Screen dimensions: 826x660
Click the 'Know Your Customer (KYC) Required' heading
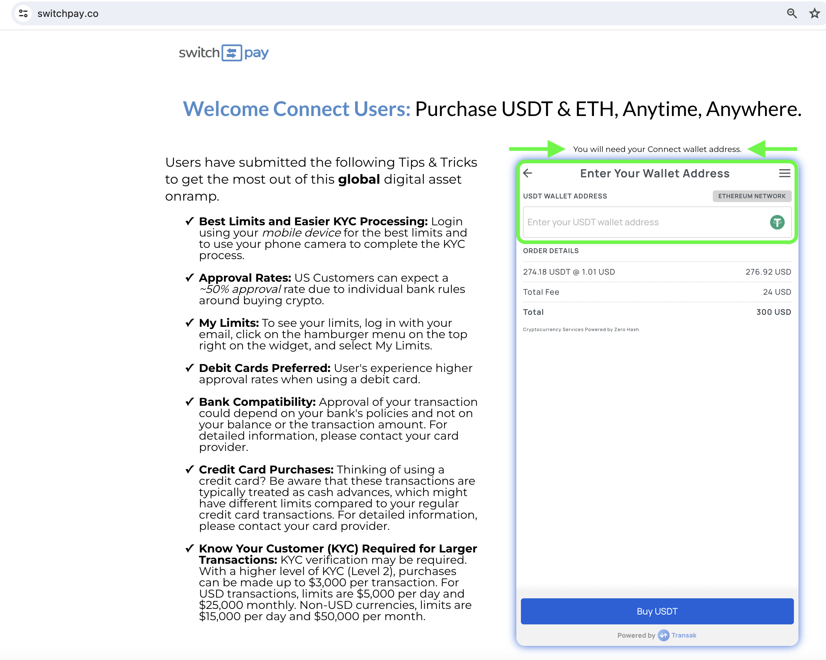338,554
